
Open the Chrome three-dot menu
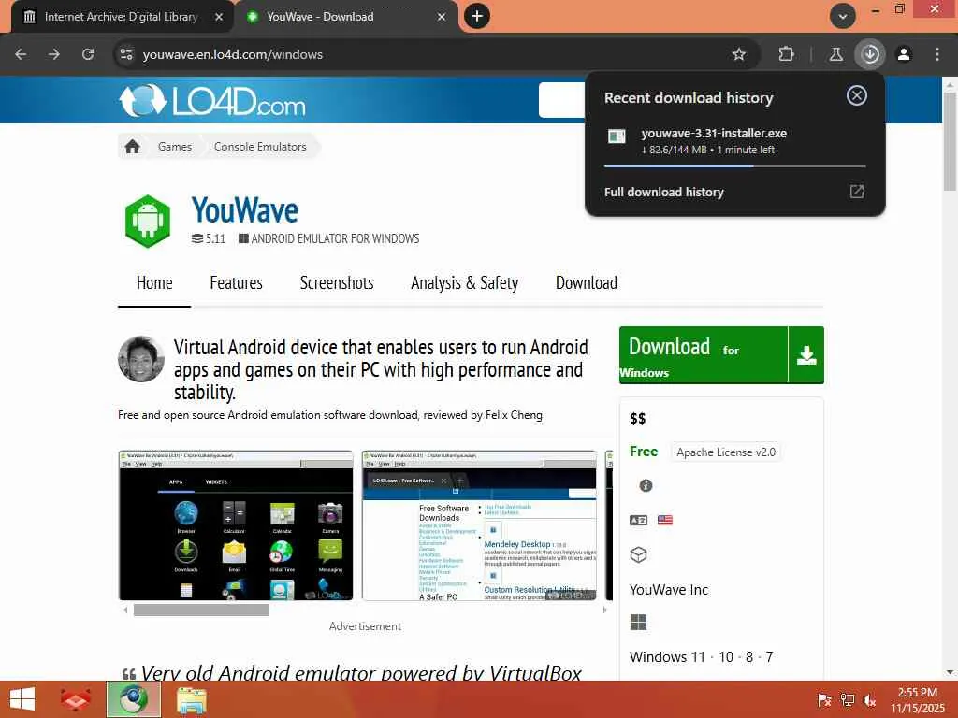[937, 54]
